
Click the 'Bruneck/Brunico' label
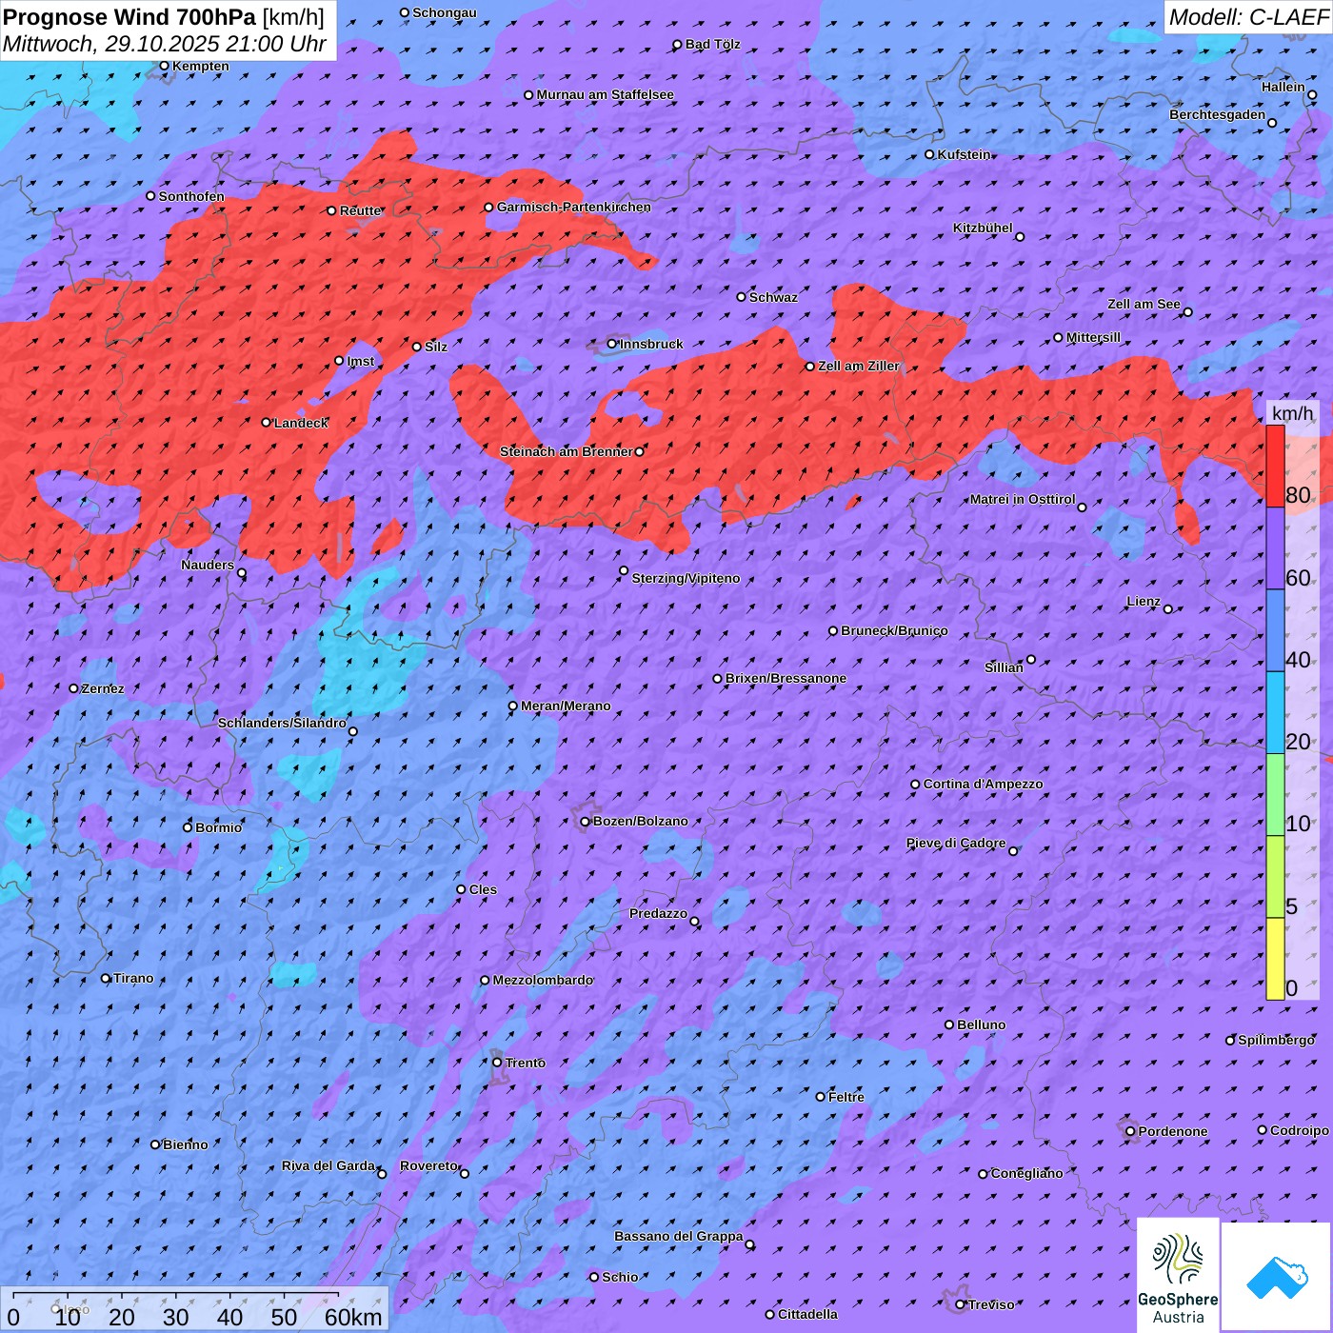[x=894, y=630]
